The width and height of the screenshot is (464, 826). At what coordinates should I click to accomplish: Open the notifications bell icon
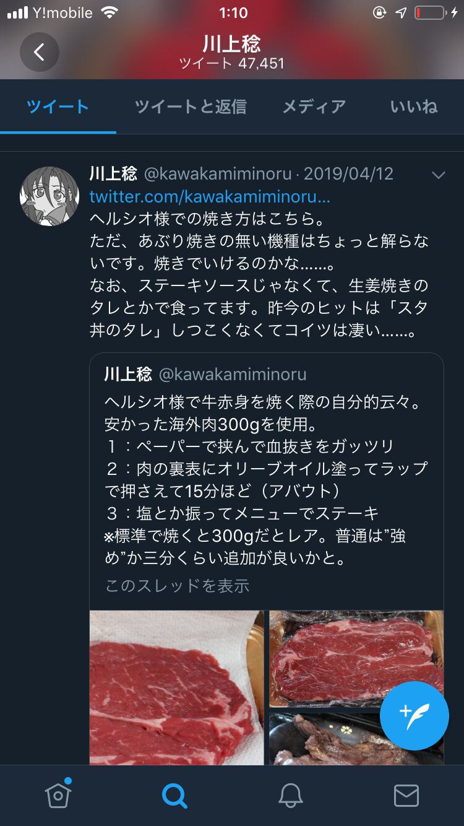point(290,796)
